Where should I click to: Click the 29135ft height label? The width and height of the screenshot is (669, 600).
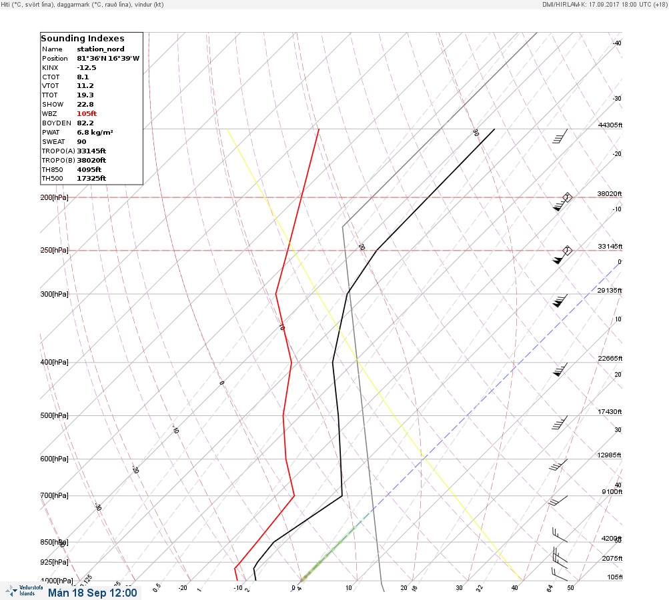[x=610, y=291]
